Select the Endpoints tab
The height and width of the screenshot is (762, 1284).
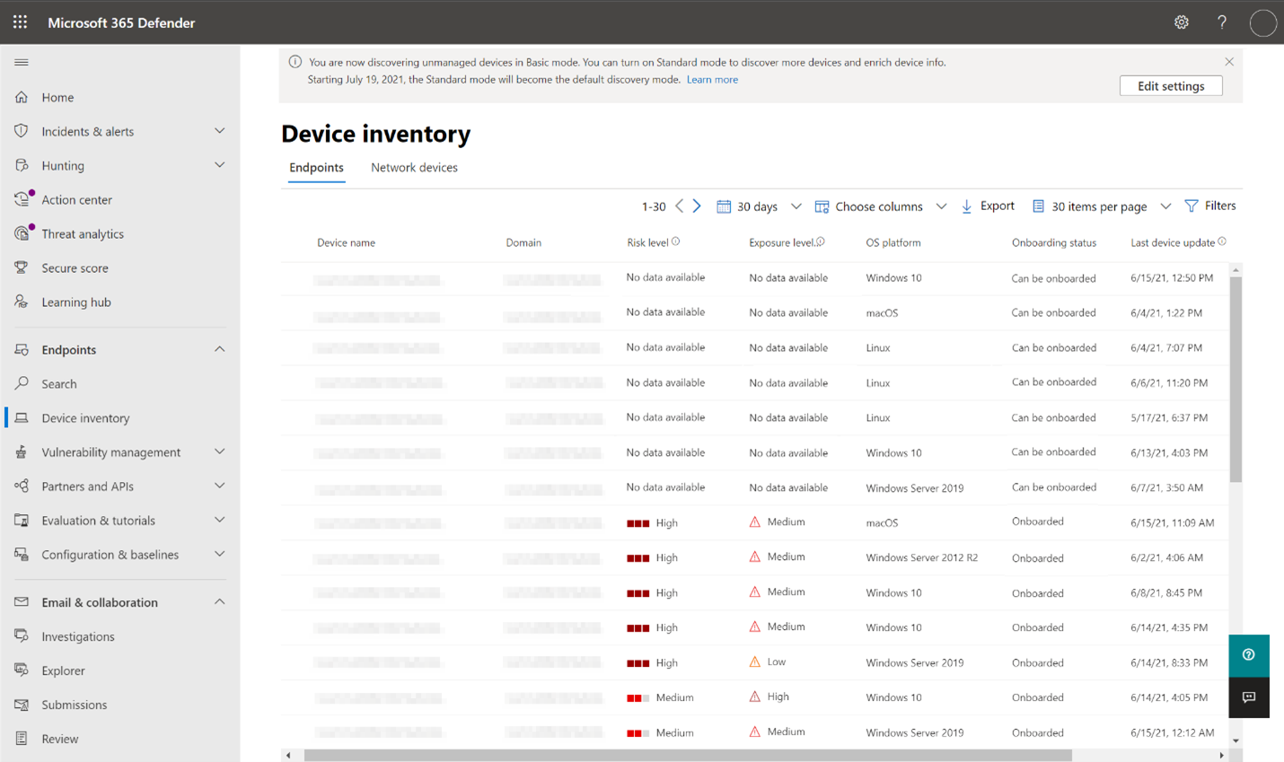(316, 167)
